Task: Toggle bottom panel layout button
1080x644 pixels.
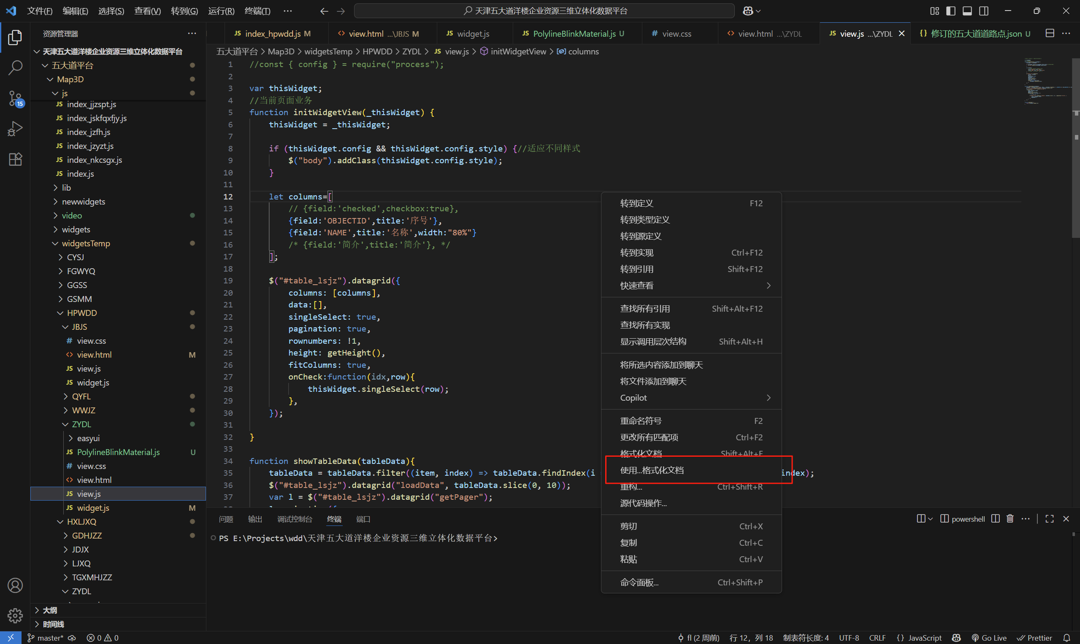Action: (x=967, y=11)
